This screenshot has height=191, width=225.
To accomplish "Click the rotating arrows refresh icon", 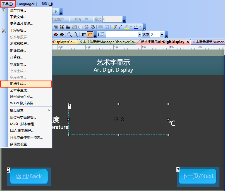I will [x=87, y=27].
